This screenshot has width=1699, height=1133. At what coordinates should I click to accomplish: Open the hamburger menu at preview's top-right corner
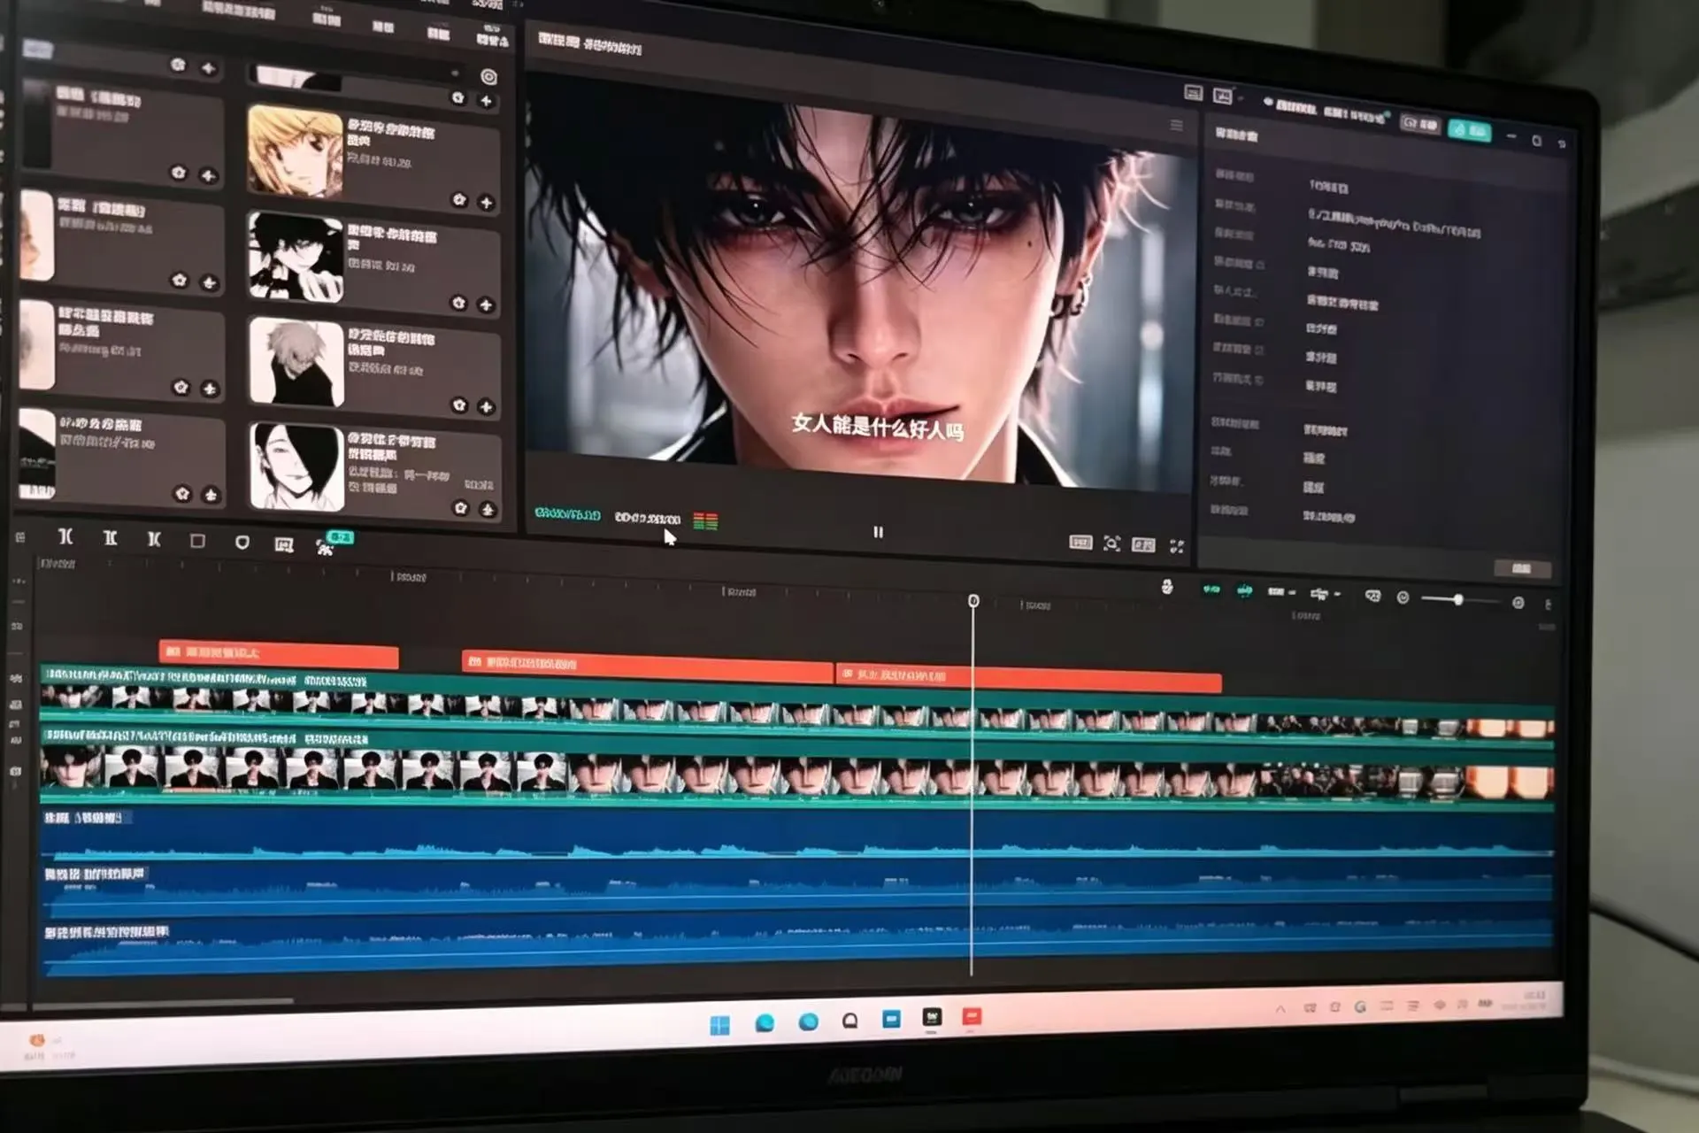click(x=1176, y=125)
